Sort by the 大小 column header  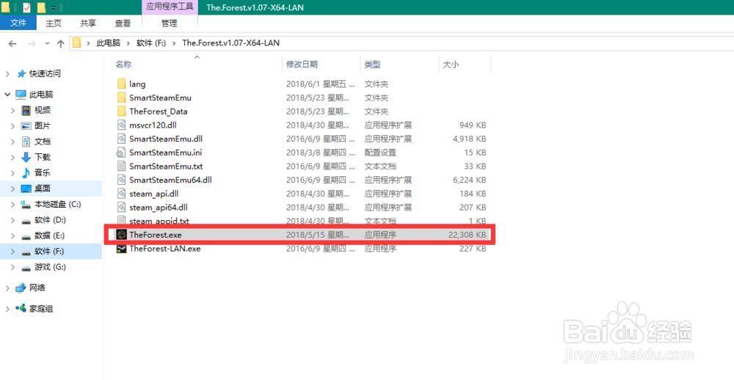[465, 65]
